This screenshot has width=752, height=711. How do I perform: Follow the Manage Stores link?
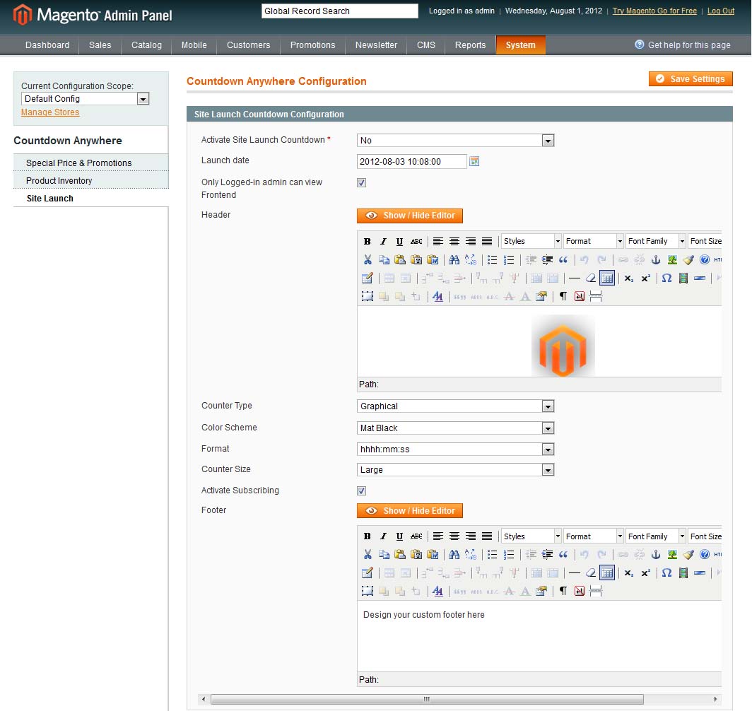pos(50,112)
